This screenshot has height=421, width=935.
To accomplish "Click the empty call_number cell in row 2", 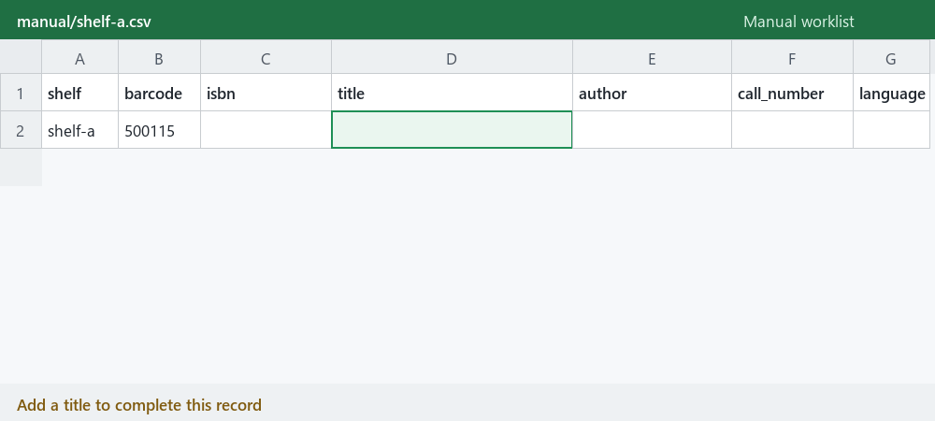I will [x=793, y=130].
